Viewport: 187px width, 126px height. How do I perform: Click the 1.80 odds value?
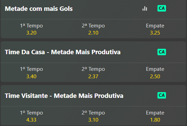(155, 120)
